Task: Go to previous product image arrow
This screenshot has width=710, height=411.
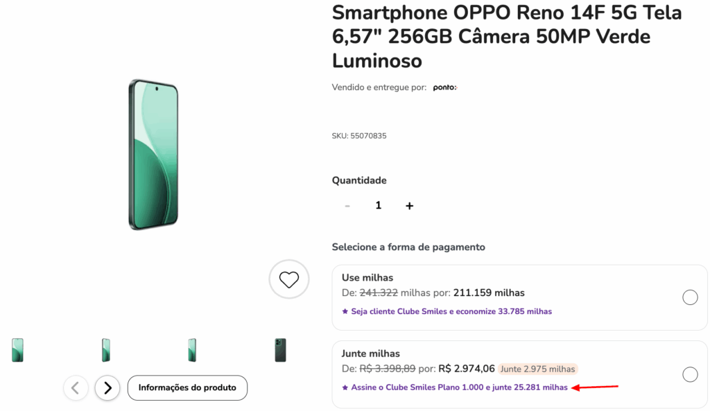Action: click(76, 388)
